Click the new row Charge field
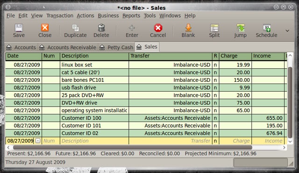 click(x=235, y=141)
